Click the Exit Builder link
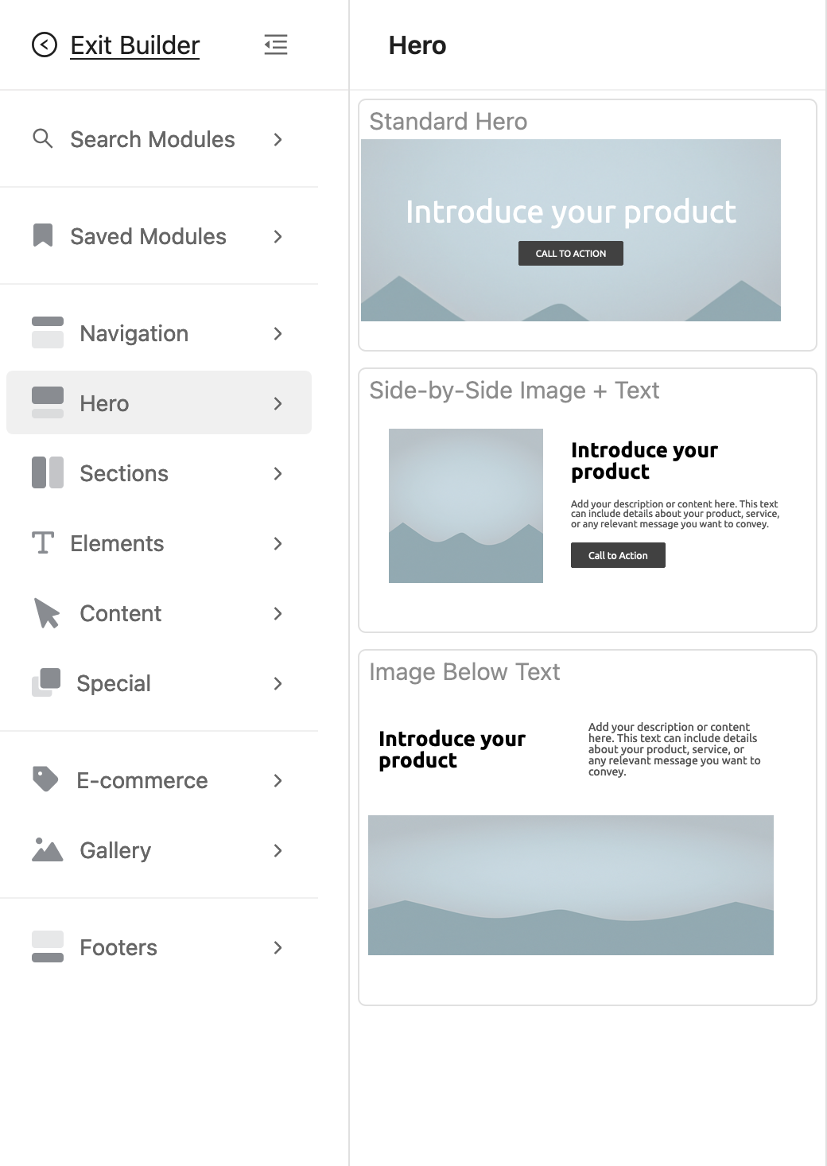Screen dimensions: 827x1166 click(x=134, y=45)
